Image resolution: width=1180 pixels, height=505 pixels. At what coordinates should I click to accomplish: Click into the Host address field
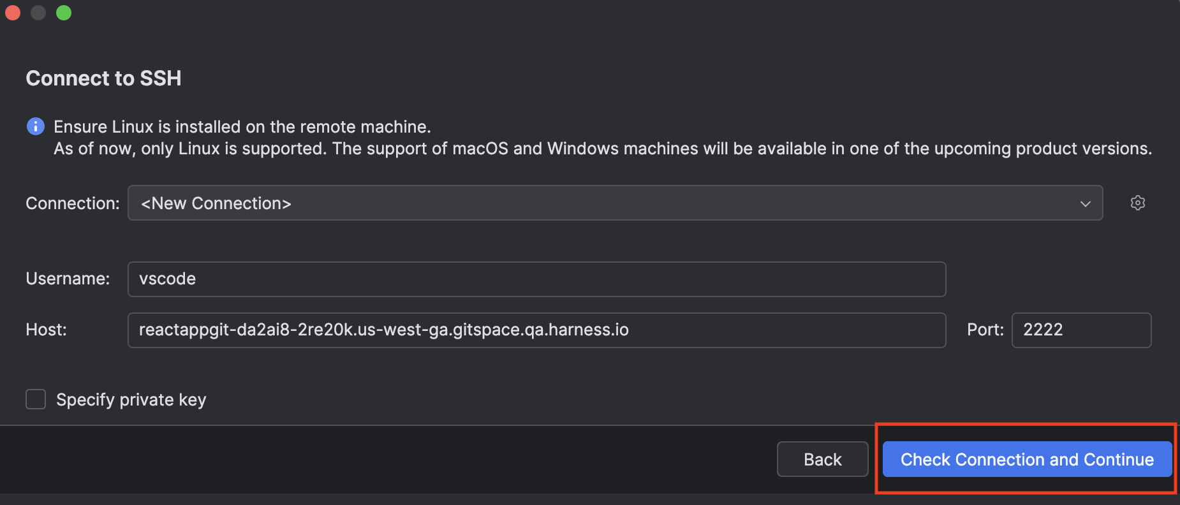coord(536,330)
